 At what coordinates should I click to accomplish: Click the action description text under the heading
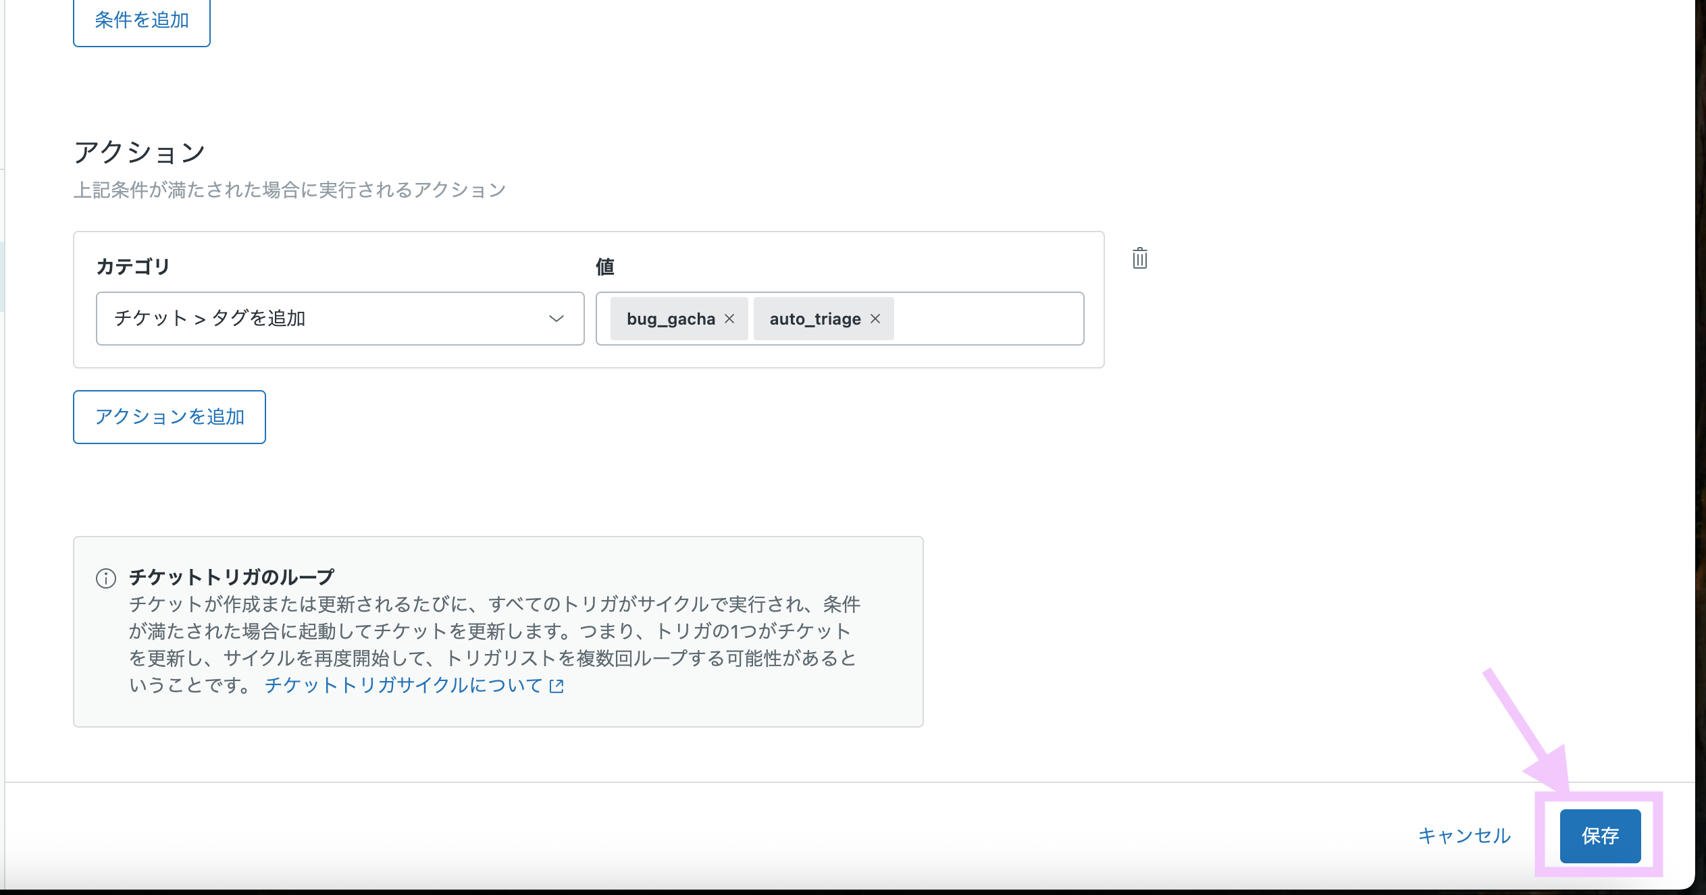coord(289,190)
